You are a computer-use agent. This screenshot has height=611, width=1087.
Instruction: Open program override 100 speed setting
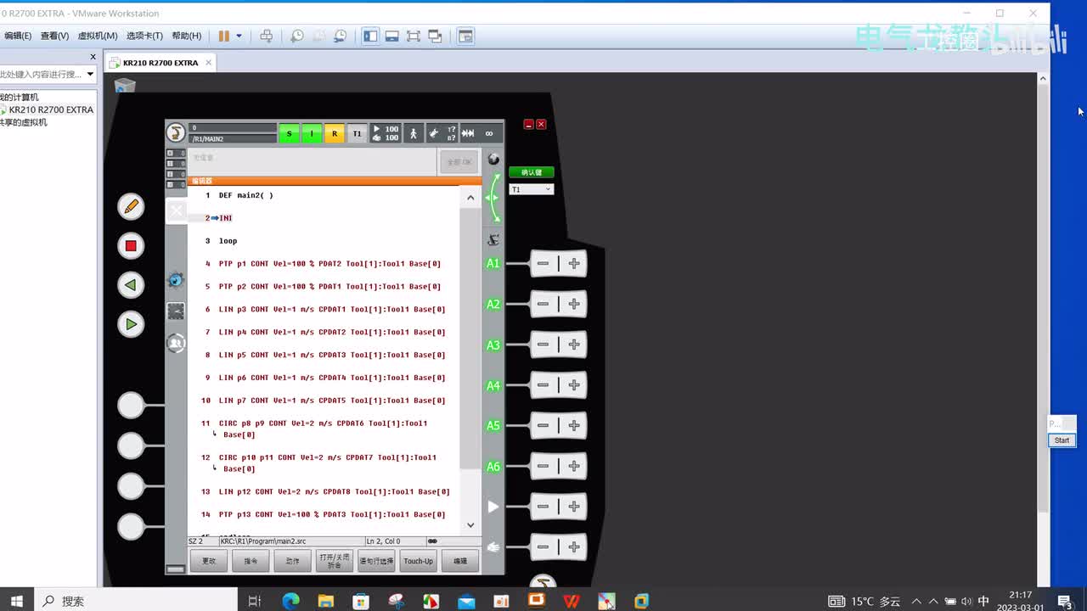pyautogui.click(x=386, y=133)
